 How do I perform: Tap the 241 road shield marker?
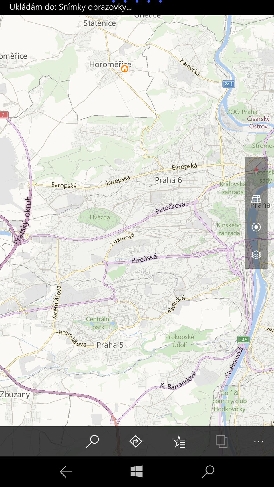[x=229, y=84]
